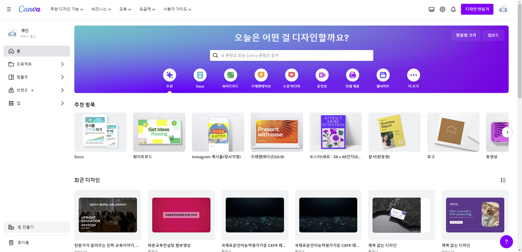This screenshot has width=522, height=252.
Task: Click the 더 보기 three-dots icon
Action: (413, 75)
